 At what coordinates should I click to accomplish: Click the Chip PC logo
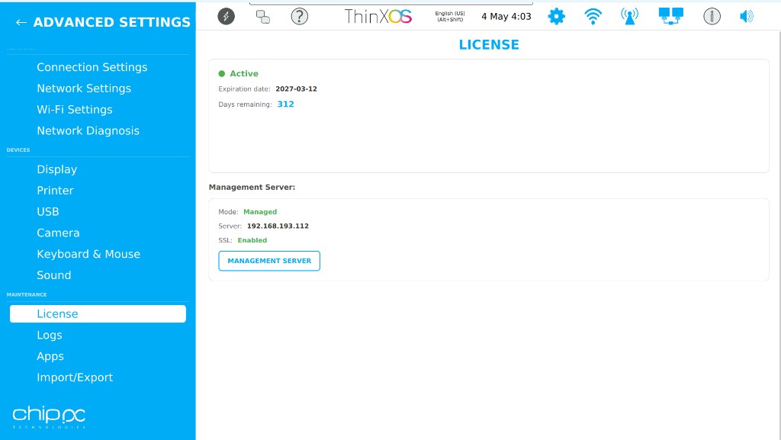(x=49, y=417)
